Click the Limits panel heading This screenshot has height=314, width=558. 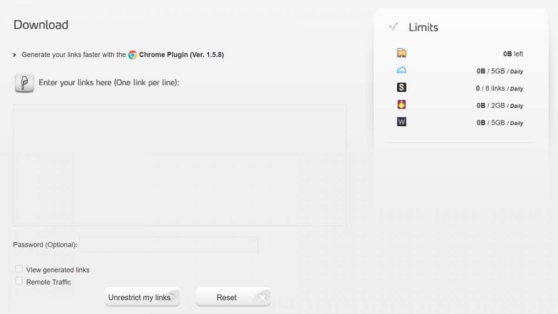423,27
